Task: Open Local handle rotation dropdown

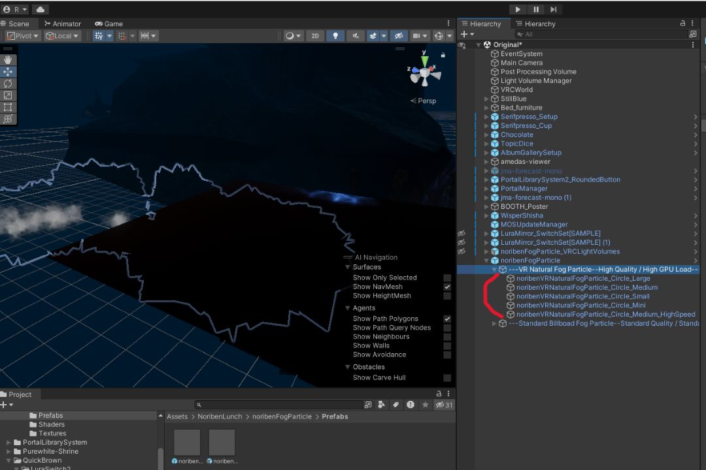Action: [62, 36]
